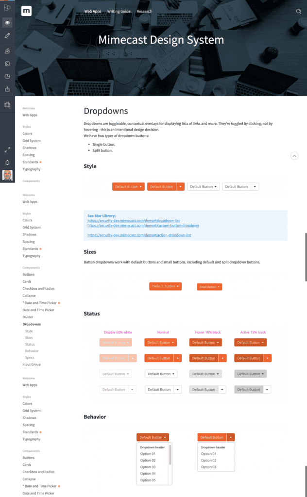Click orange single Default Button under Style
The height and width of the screenshot is (497, 307).
tap(128, 187)
